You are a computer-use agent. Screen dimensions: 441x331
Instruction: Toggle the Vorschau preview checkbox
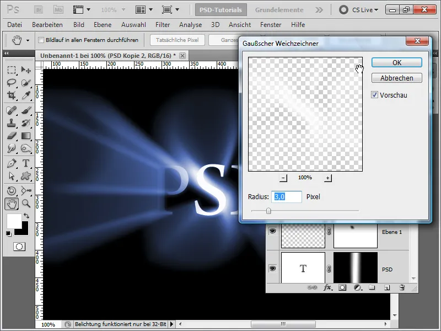(x=374, y=95)
